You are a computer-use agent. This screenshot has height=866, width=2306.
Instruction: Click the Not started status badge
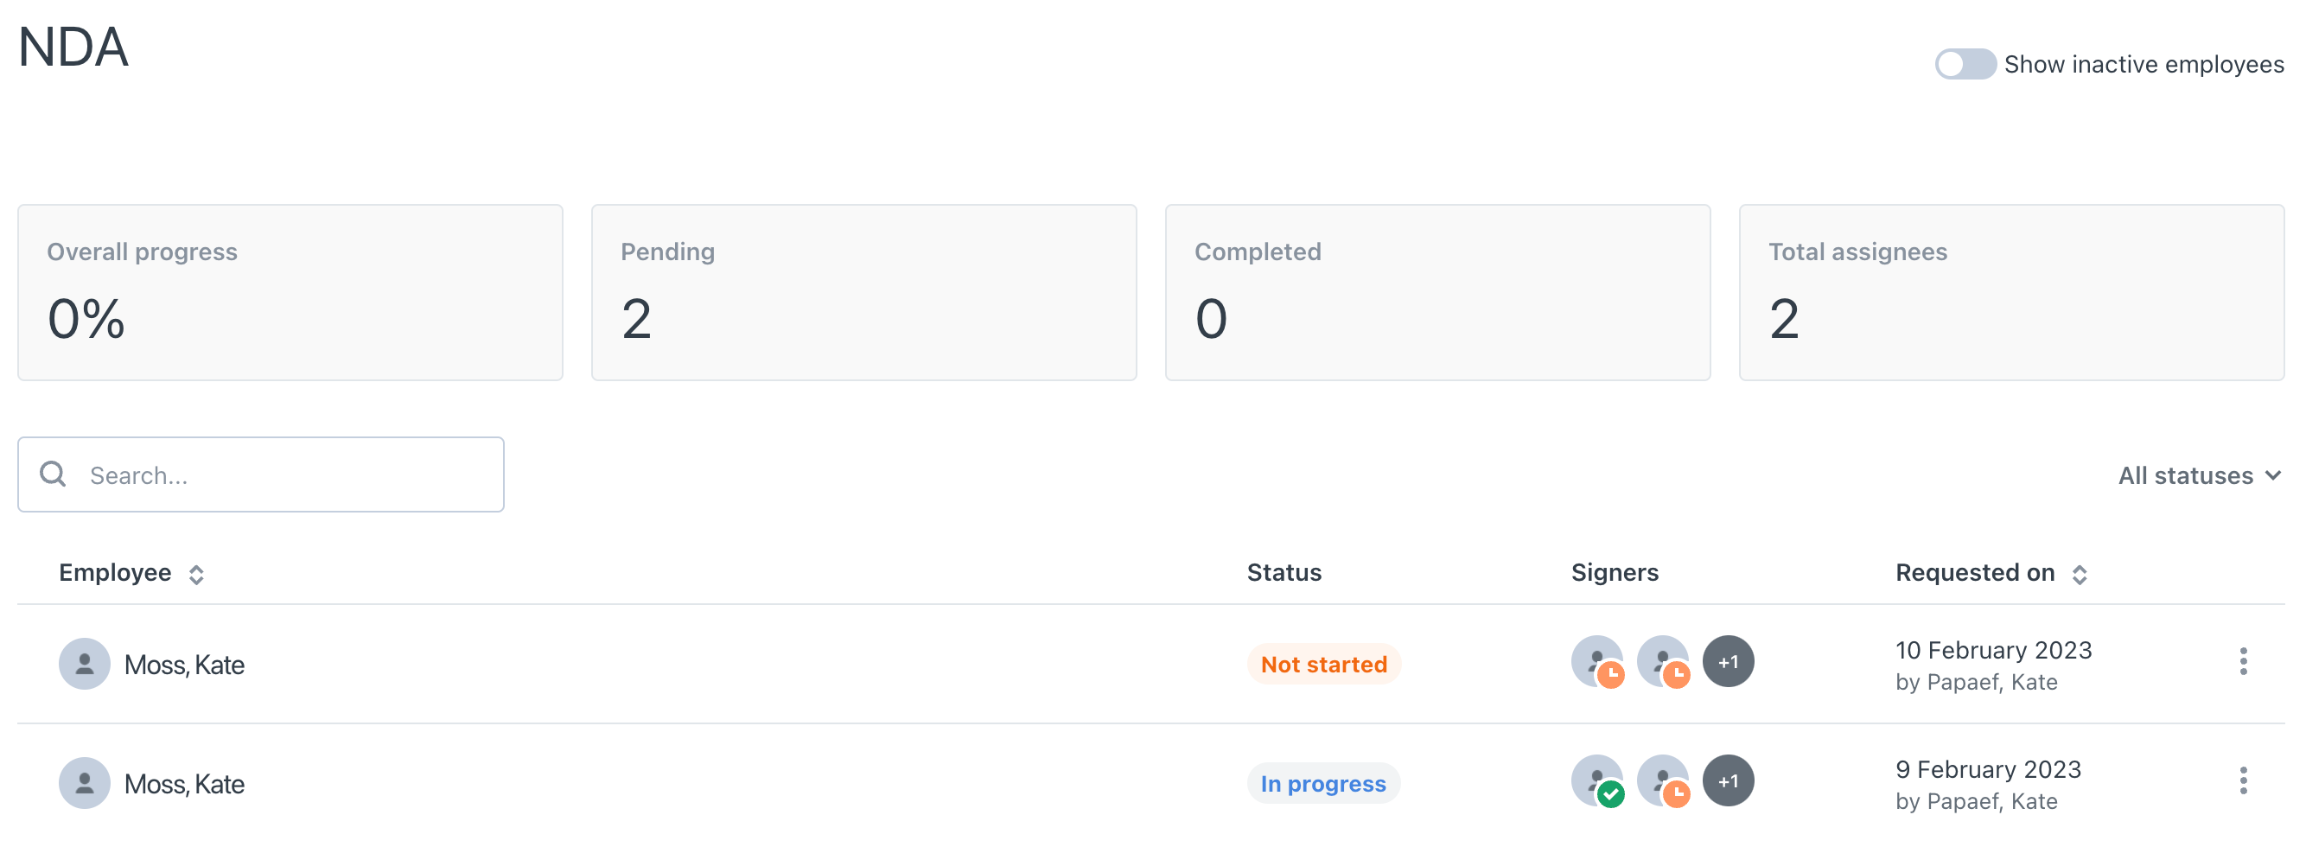click(1323, 665)
